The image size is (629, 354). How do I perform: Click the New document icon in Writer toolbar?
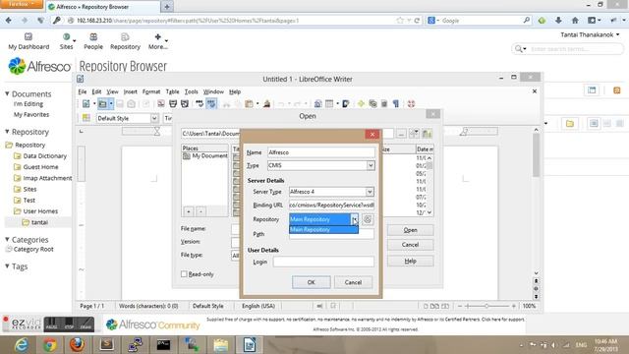pyautogui.click(x=86, y=104)
